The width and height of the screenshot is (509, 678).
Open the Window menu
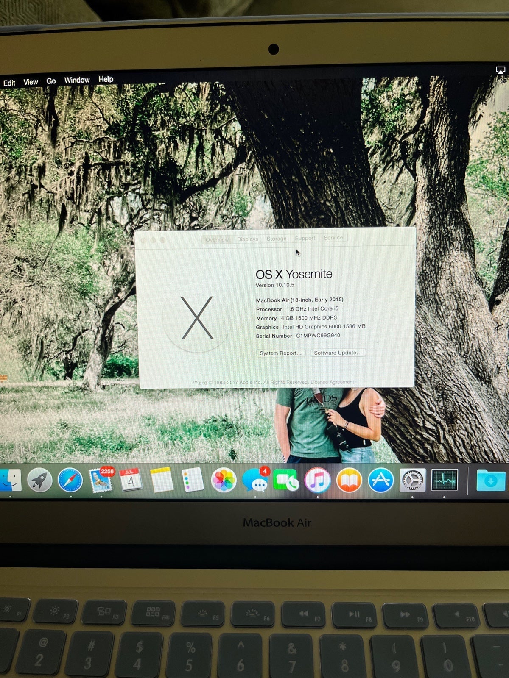pyautogui.click(x=77, y=80)
